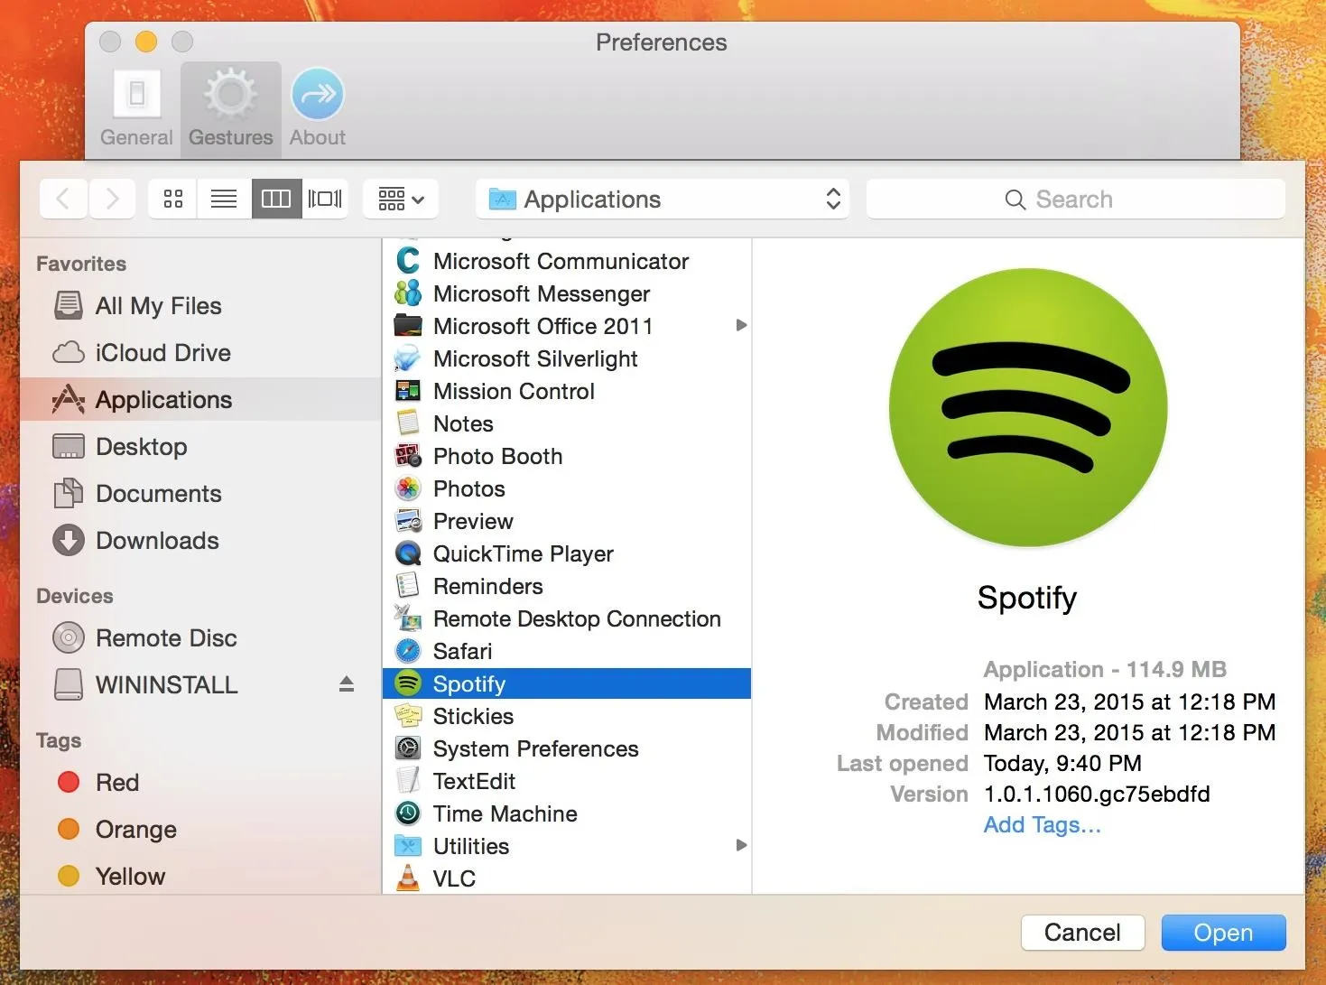Open Downloads in sidebar
This screenshot has width=1326, height=985.
tap(200, 541)
